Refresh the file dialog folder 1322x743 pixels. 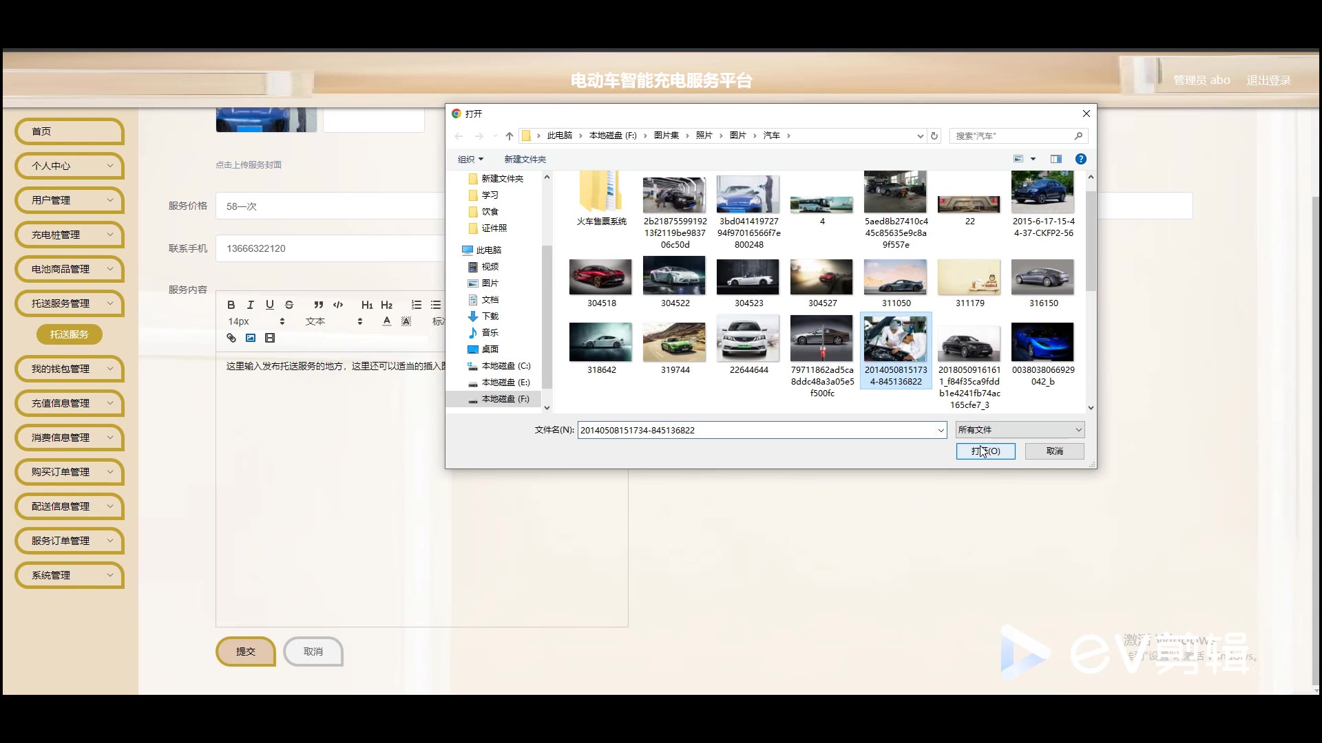point(934,136)
